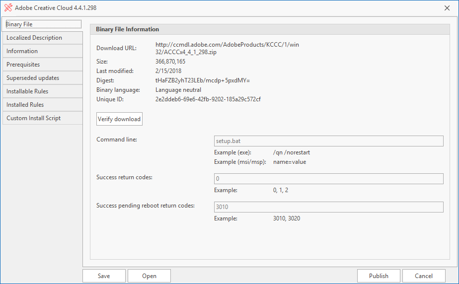
Task: Click the Success return codes field
Action: point(329,179)
